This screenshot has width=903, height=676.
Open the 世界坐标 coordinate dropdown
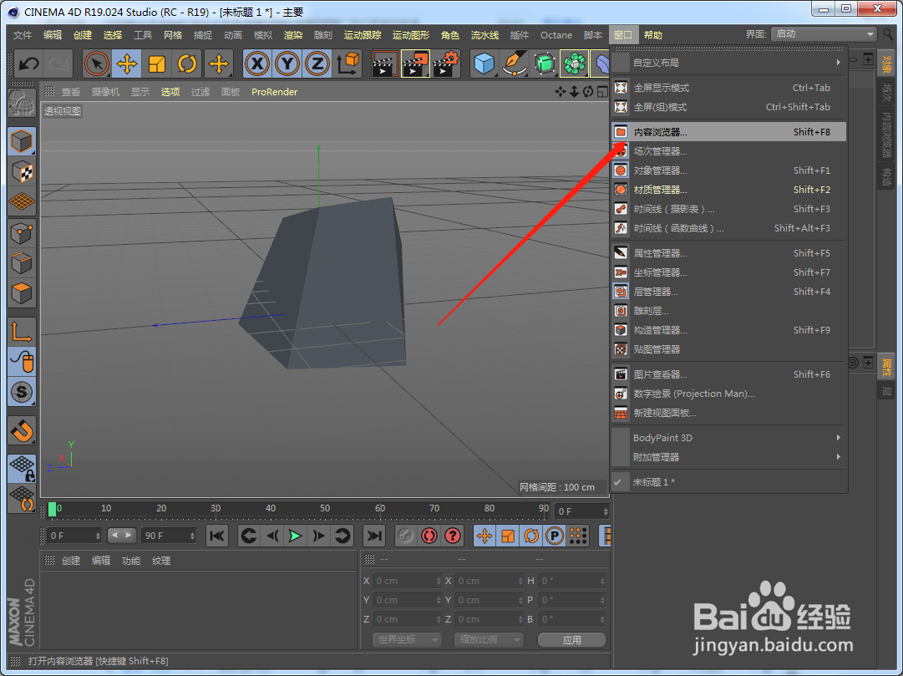pyautogui.click(x=407, y=639)
